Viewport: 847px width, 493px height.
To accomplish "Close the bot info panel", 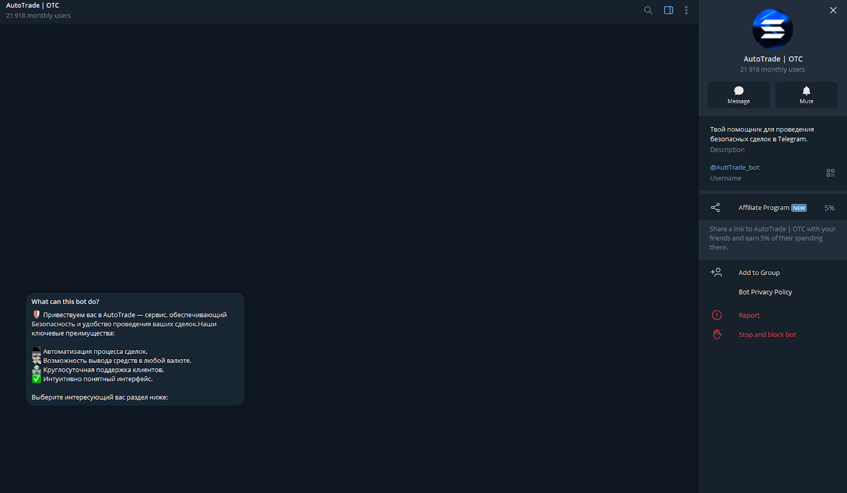I will tap(833, 10).
